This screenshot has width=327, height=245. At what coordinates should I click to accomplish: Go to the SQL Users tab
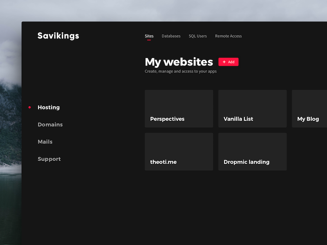198,36
